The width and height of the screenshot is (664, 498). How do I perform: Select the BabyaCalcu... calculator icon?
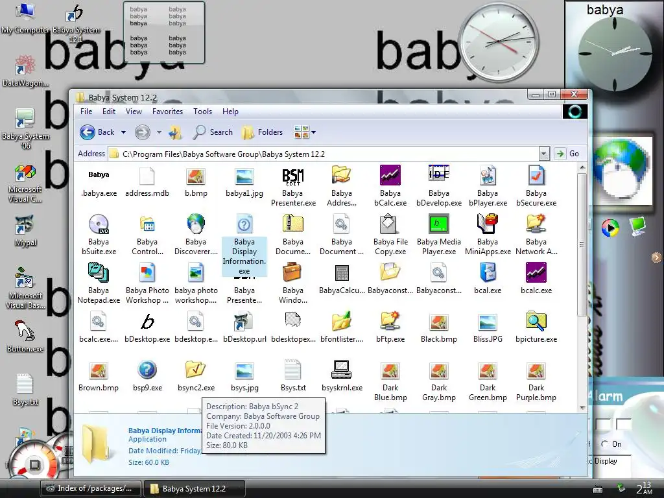[341, 273]
